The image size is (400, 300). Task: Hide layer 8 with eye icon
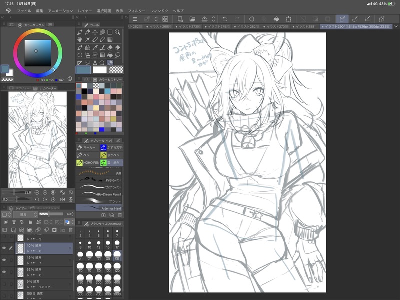(x=4, y=248)
